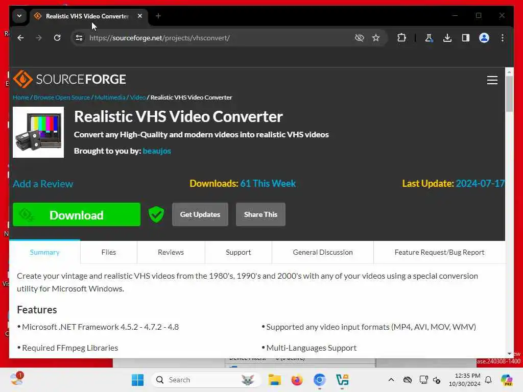This screenshot has height=392, width=523.
Task: Open the Chrome three-dot menu
Action: (503, 38)
